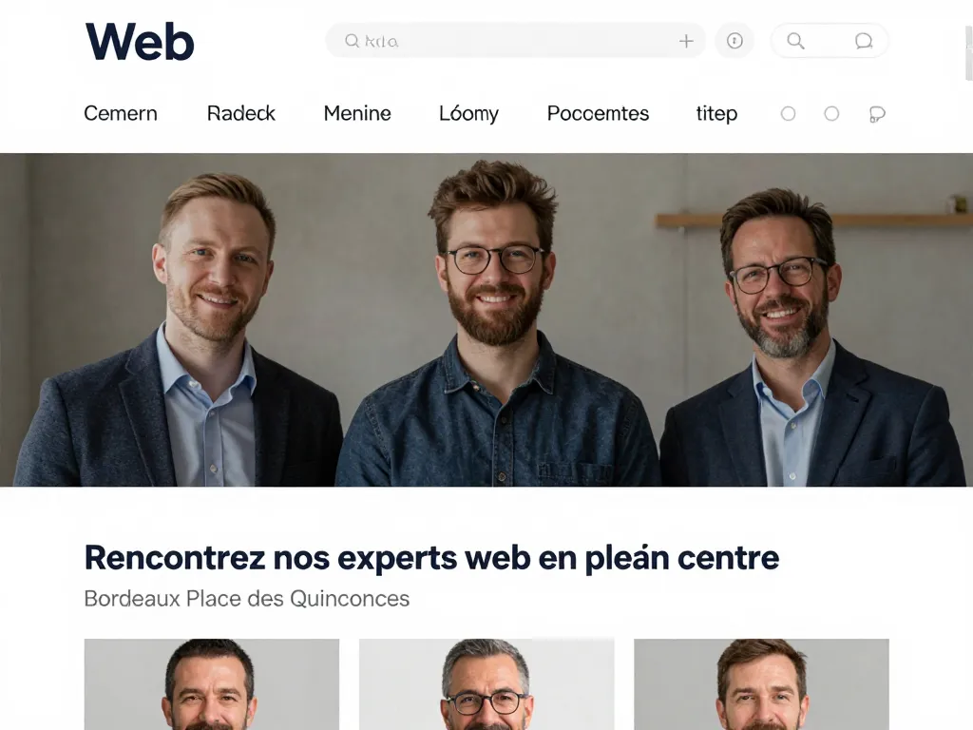
Task: Click the three-men hero banner image
Action: [486, 319]
